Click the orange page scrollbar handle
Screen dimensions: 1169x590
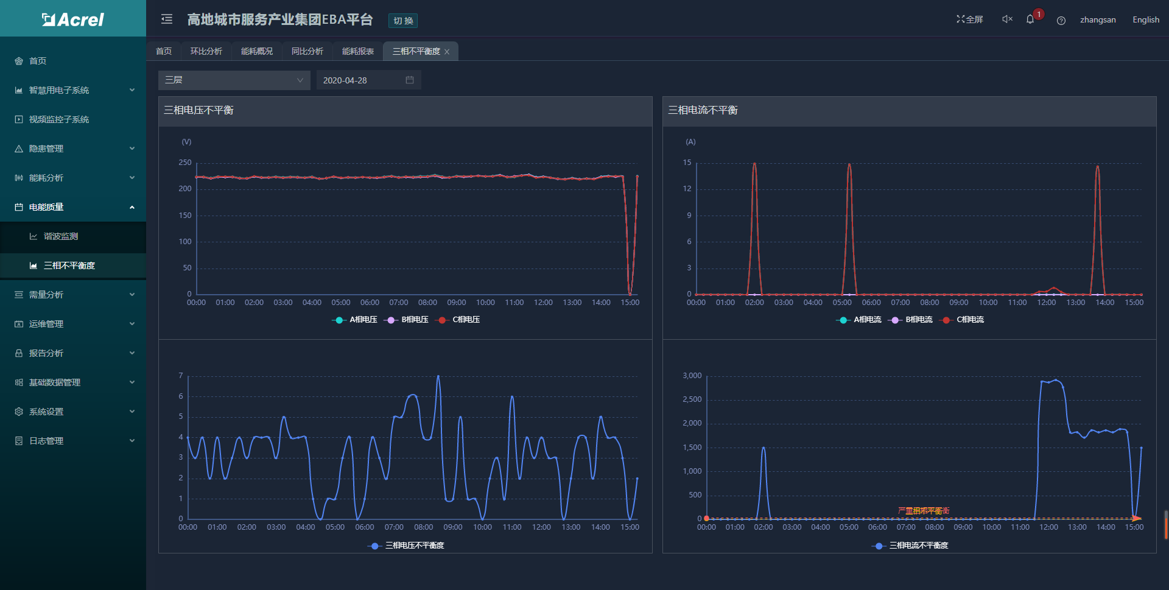click(x=1166, y=525)
